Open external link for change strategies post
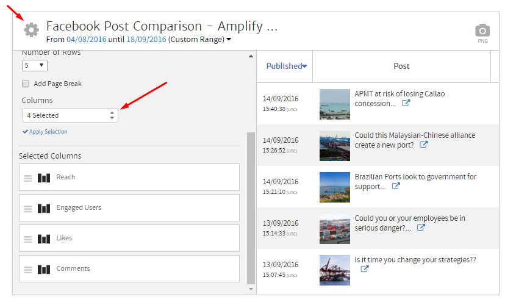The width and height of the screenshot is (516, 305). click(x=365, y=269)
